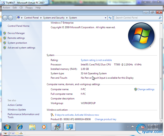Click the Virtual PC hard disk status icon

point(5,133)
